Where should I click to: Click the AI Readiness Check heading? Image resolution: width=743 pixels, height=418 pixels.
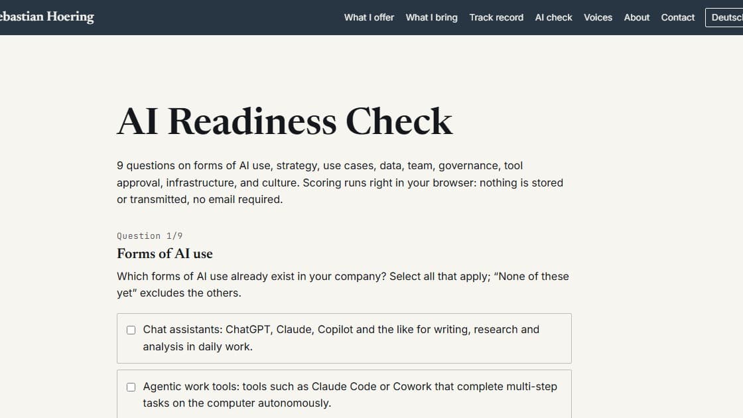[x=285, y=121]
